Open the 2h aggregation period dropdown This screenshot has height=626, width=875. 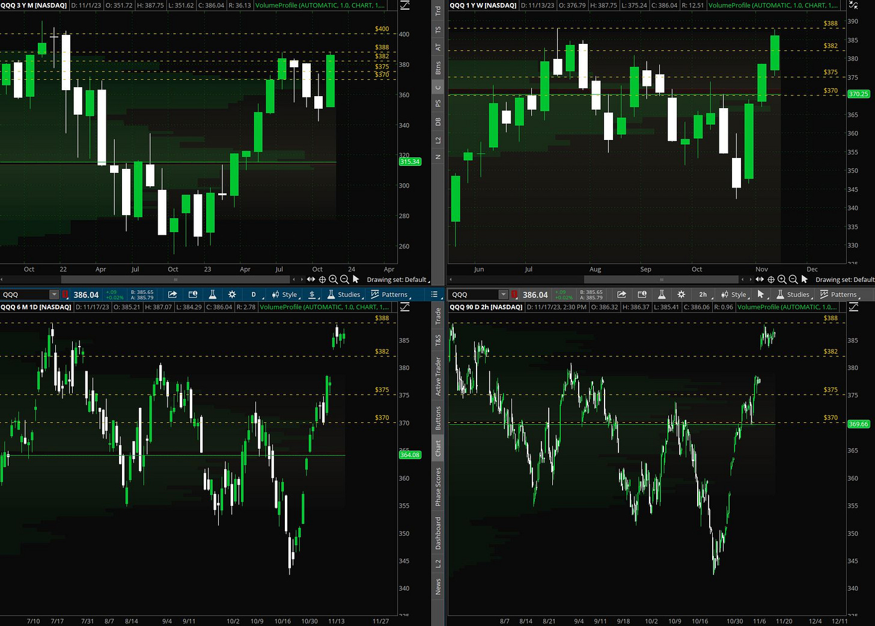pyautogui.click(x=703, y=294)
